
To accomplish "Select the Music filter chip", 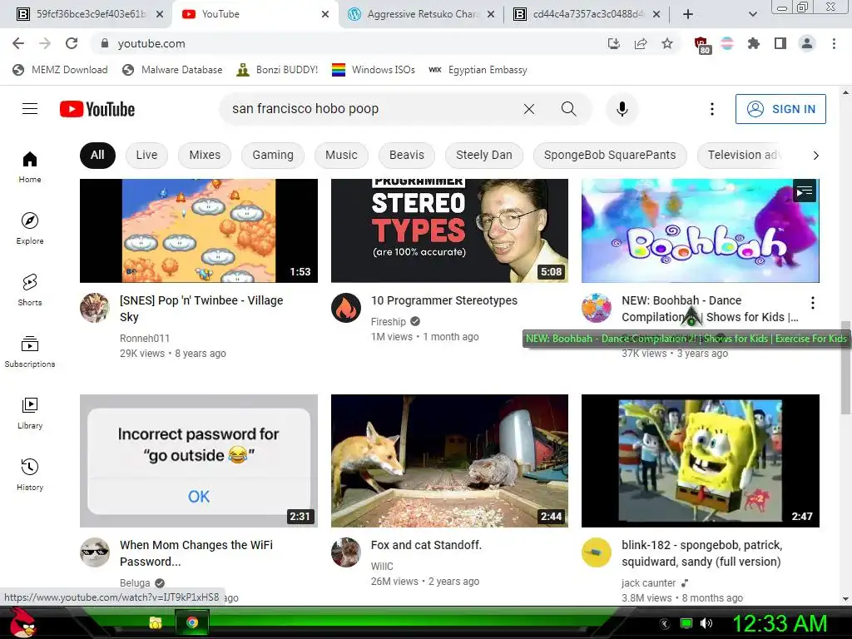I will (x=341, y=155).
